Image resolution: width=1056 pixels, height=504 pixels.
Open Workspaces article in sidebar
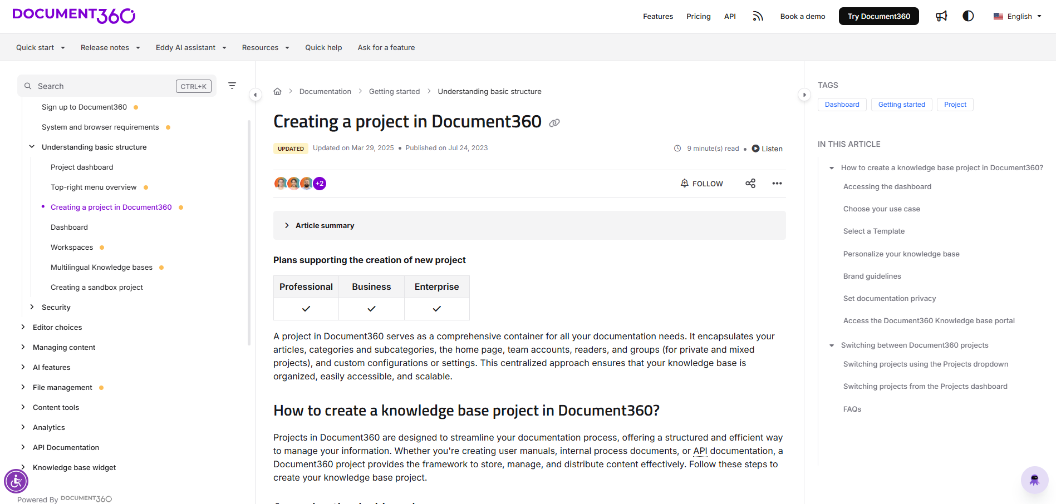click(x=72, y=247)
